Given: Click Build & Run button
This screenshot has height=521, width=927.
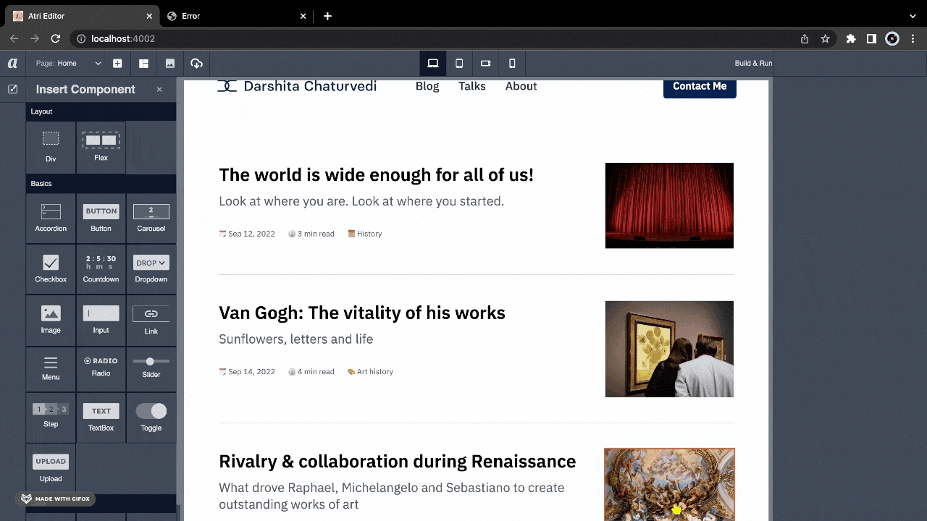Looking at the screenshot, I should point(753,64).
